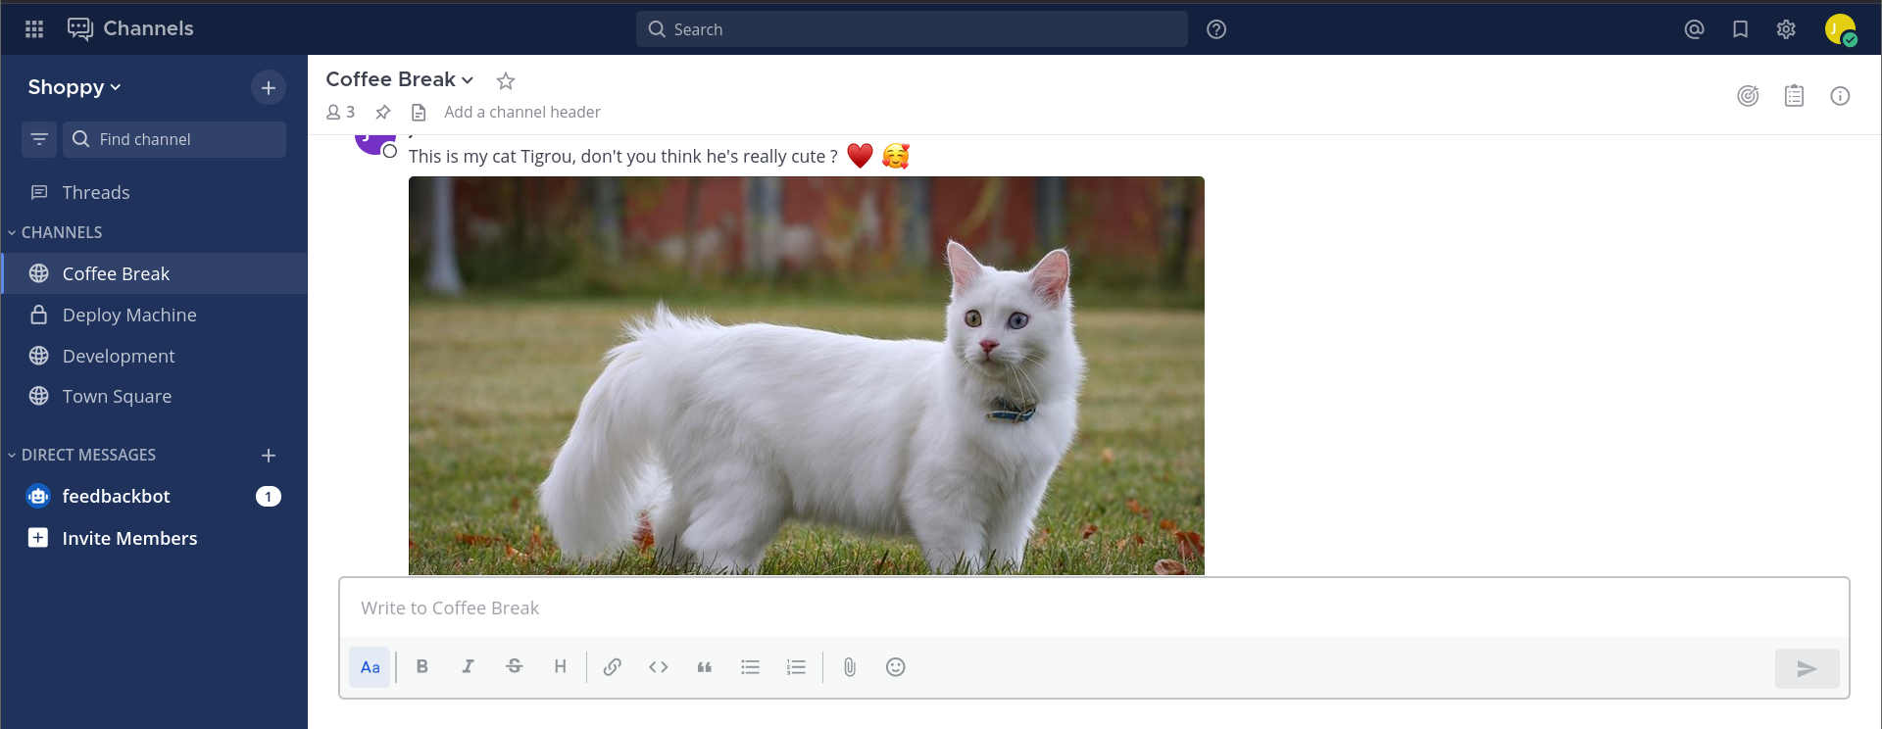
Task: Click the Write to Coffee Break field
Action: tap(1093, 608)
